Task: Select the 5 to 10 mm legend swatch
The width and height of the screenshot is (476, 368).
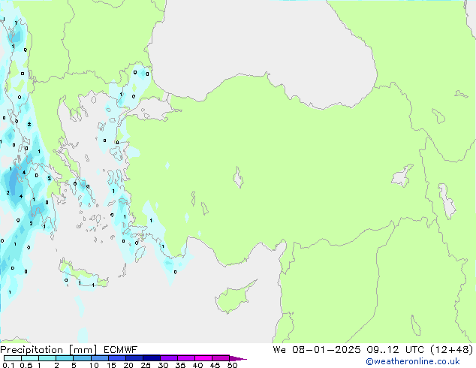Action: [82, 358]
